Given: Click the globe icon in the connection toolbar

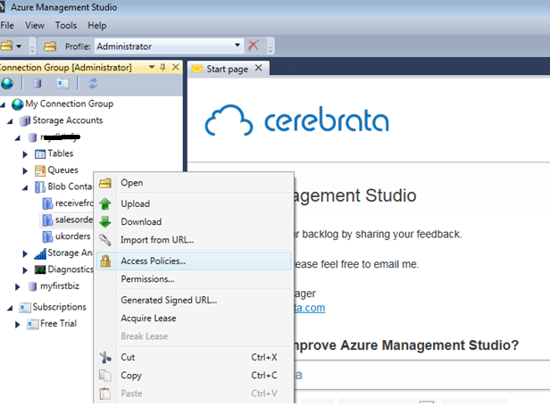Looking at the screenshot, I should click(x=7, y=84).
